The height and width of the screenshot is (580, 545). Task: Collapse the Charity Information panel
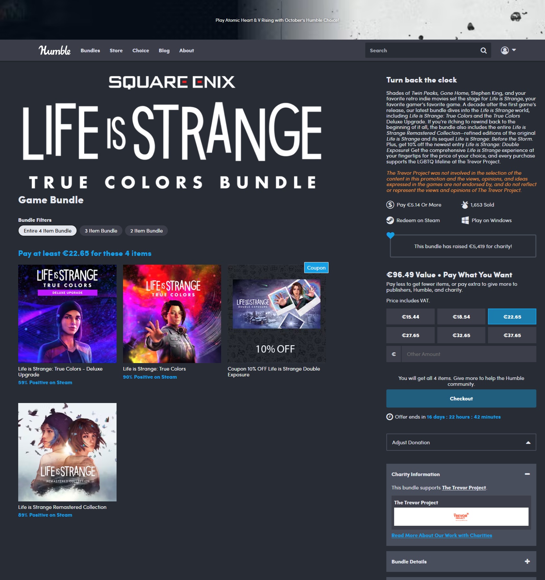point(527,474)
